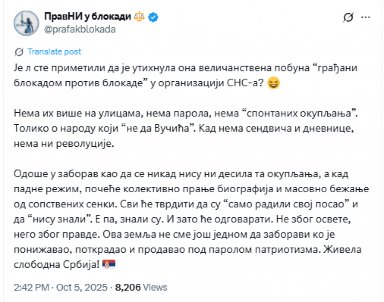Click the icon left of Translate post
Viewport: 384px width, 302px height.
[19, 52]
